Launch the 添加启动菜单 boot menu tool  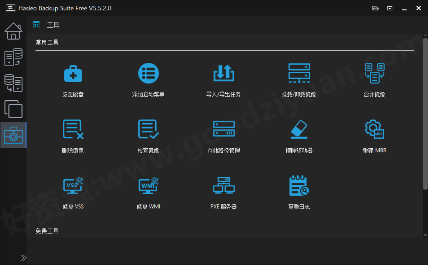(149, 80)
